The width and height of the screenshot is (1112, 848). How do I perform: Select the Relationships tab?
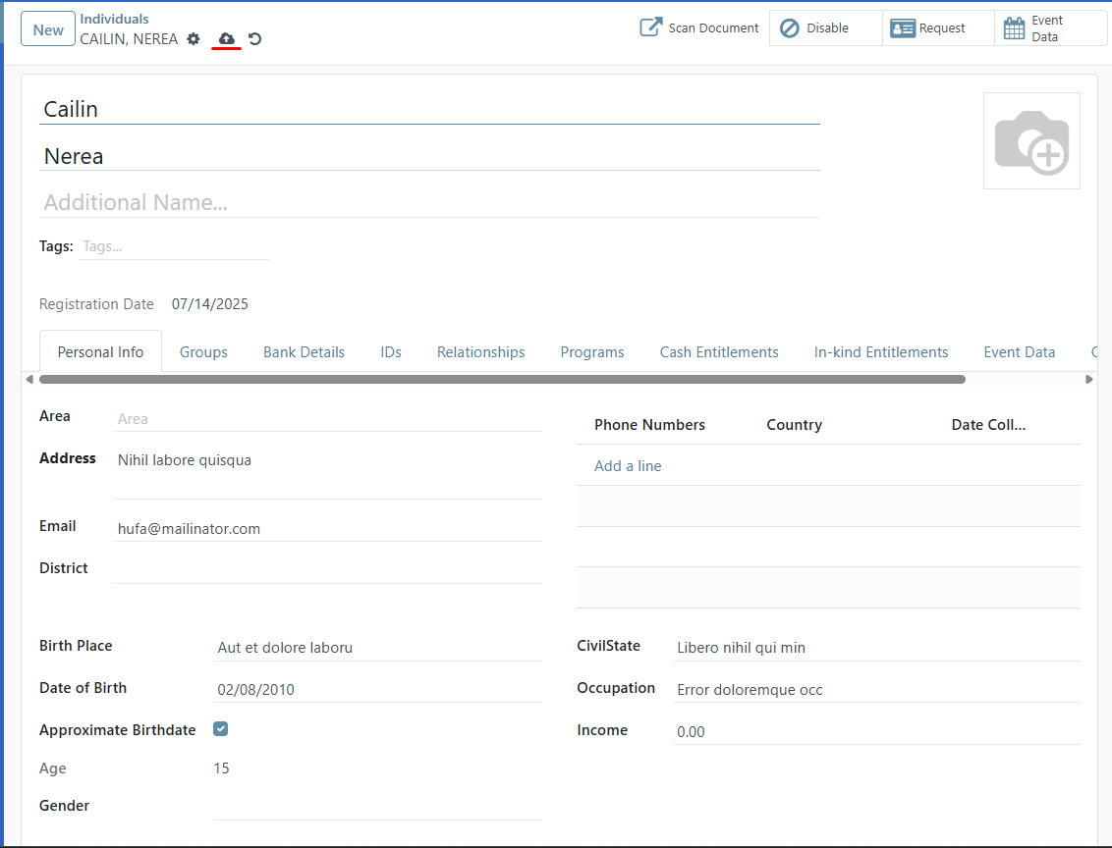(x=480, y=351)
